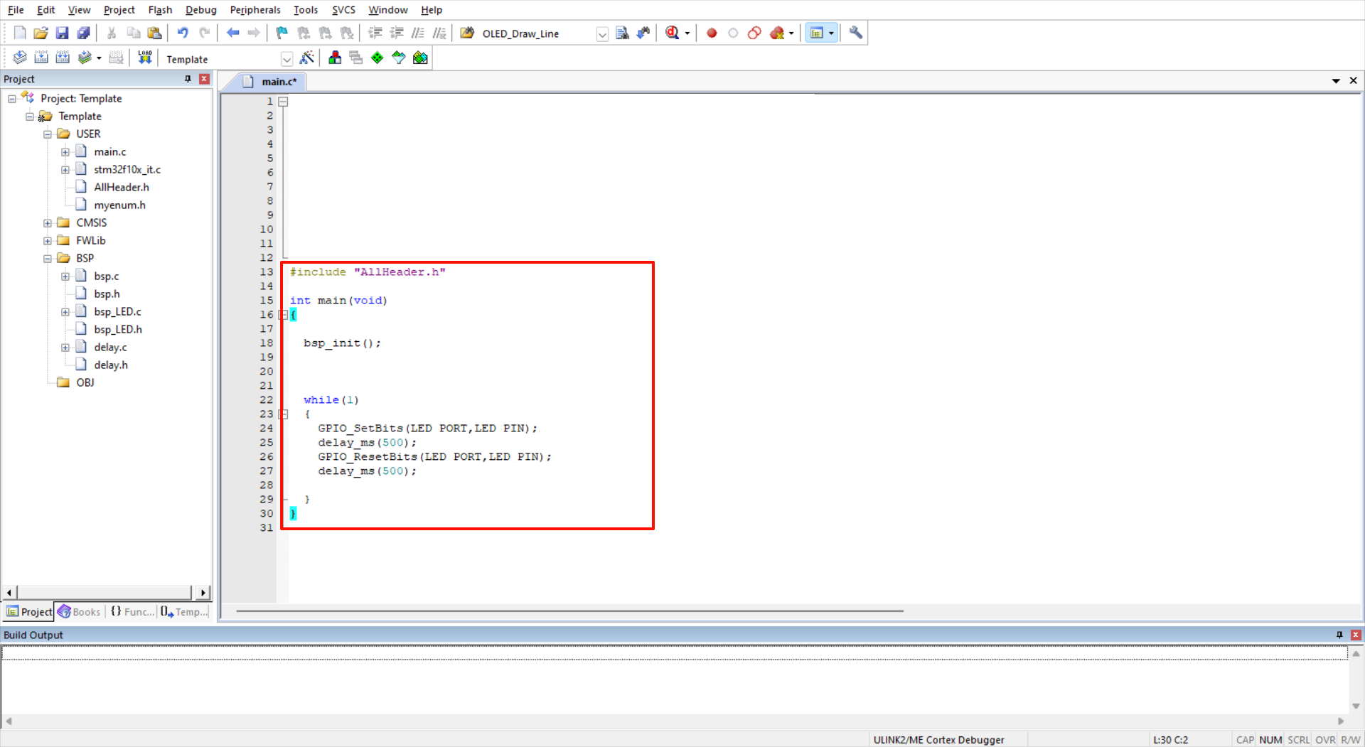Open the OLED_Draw_Line search dropdown
This screenshot has height=747, width=1365.
[602, 33]
